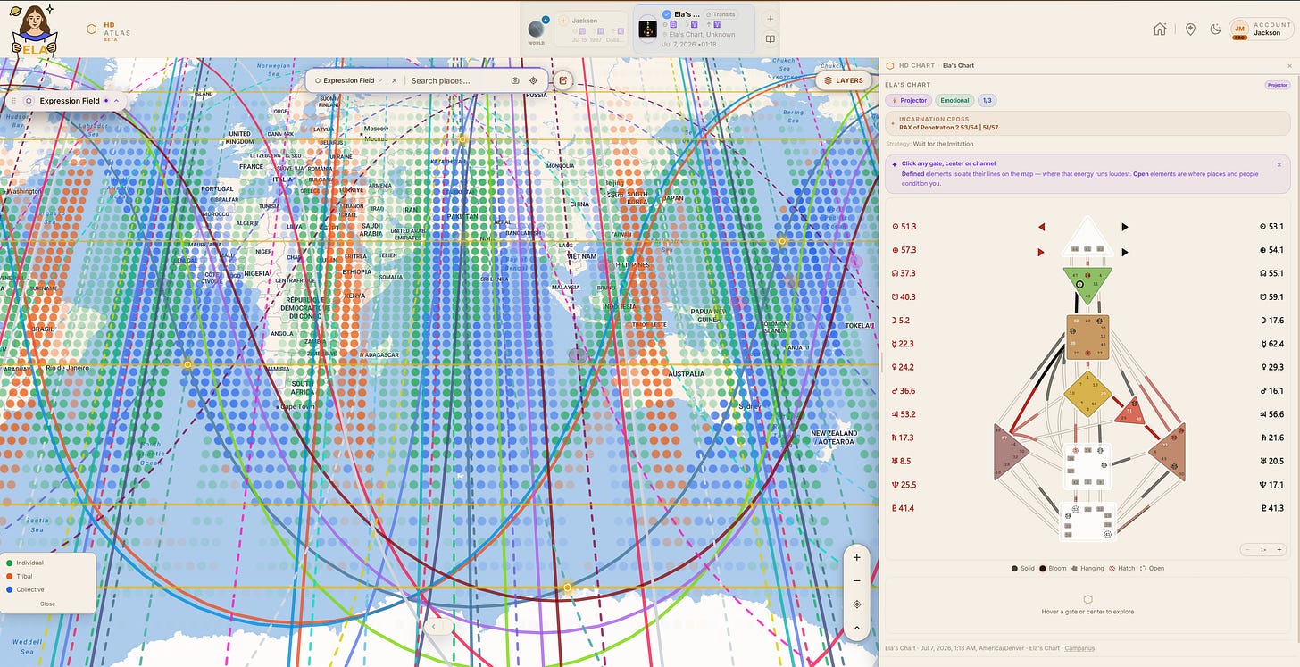1300x667 pixels.
Task: Zoom in the map with plus
Action: [x=857, y=558]
